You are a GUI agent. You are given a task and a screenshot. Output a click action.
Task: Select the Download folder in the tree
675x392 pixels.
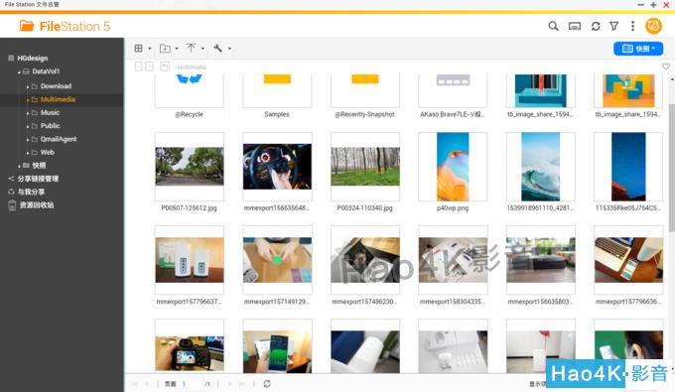[56, 86]
